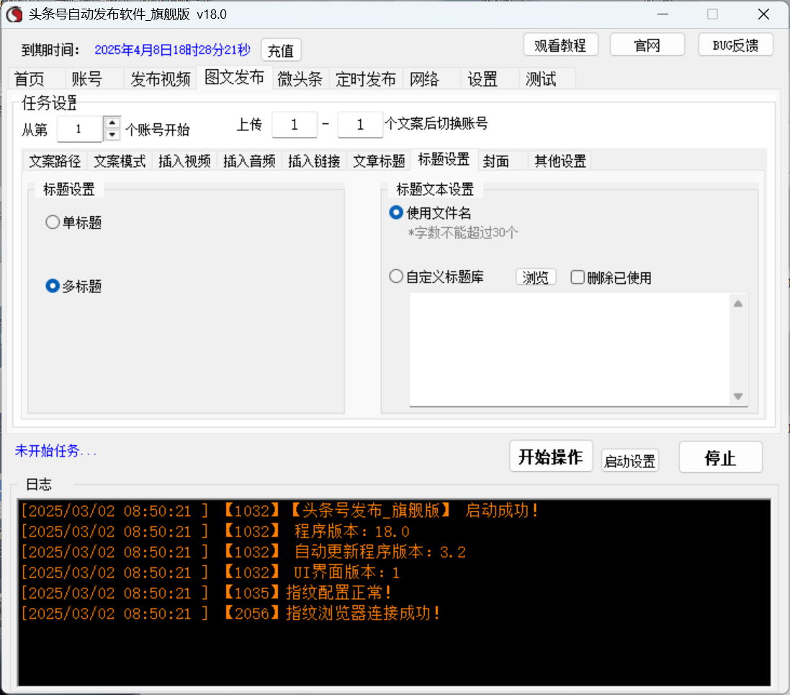Open the 文章标题 sub-tab
The width and height of the screenshot is (790, 695).
click(380, 161)
